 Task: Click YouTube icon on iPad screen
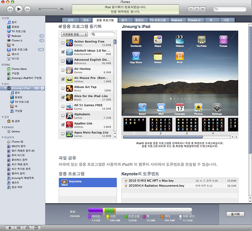(201, 40)
